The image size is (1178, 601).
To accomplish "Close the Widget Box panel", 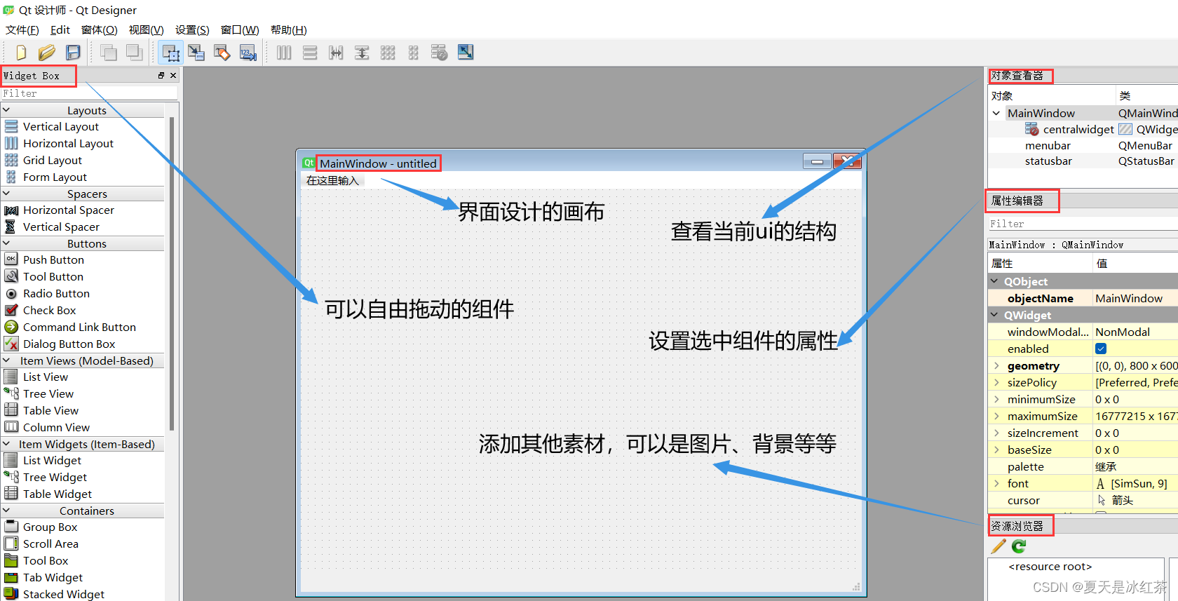I will 173,76.
